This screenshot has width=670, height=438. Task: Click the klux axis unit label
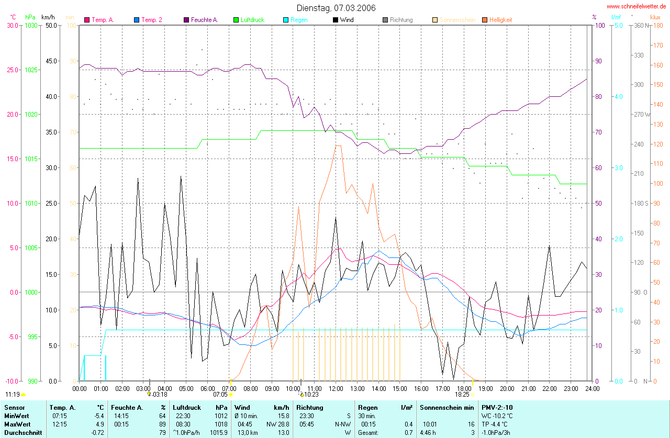655,17
